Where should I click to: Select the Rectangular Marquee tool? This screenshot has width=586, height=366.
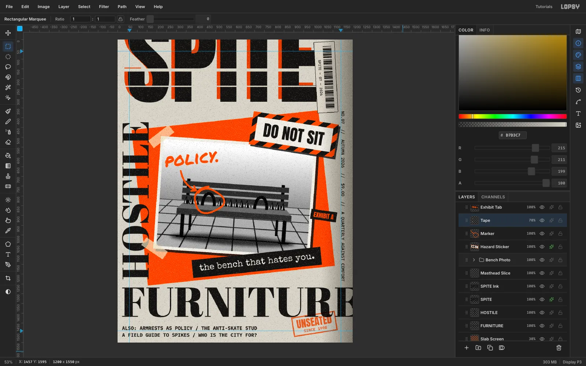(8, 46)
